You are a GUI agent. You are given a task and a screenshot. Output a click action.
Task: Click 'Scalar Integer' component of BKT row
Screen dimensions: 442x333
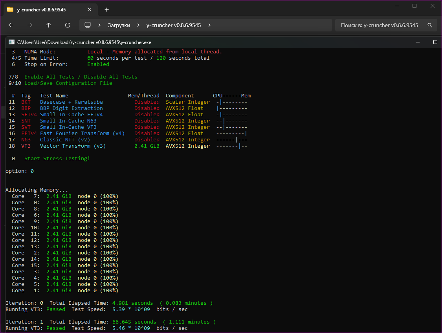coord(188,102)
